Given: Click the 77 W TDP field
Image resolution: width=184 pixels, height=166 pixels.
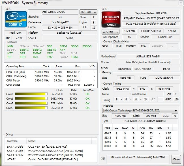Looking at the screenshot, I should [19, 38].
